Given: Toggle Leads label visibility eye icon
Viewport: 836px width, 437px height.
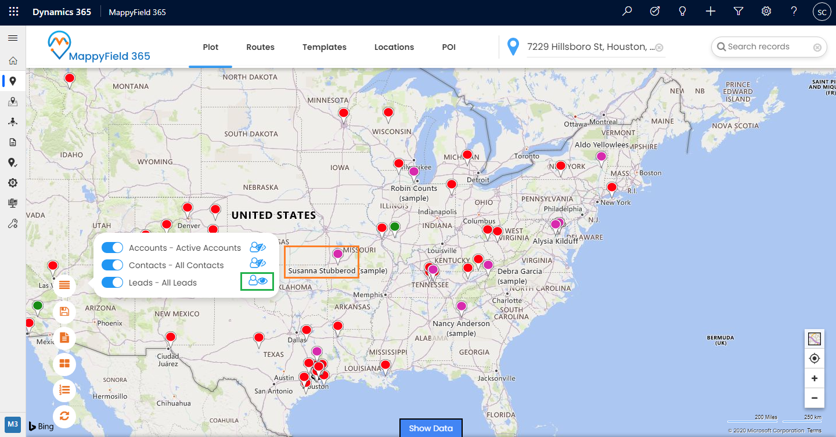Looking at the screenshot, I should pos(257,281).
